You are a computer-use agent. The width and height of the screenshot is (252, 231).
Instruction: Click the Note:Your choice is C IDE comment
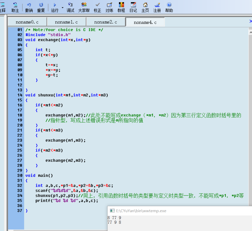click(64, 30)
